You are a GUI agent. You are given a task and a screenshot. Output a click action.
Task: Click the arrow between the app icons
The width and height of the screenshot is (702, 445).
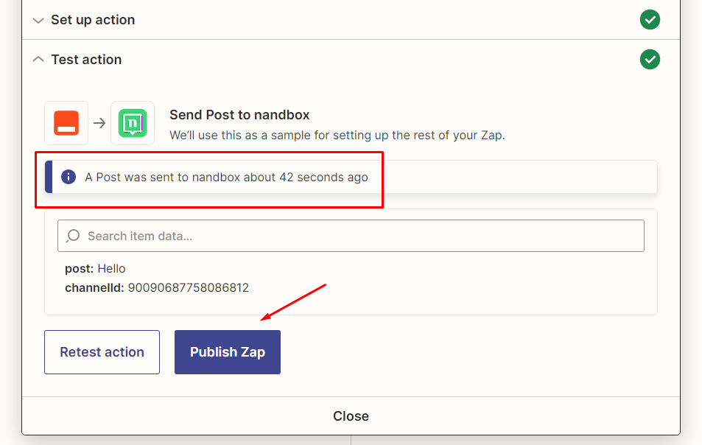tap(99, 123)
